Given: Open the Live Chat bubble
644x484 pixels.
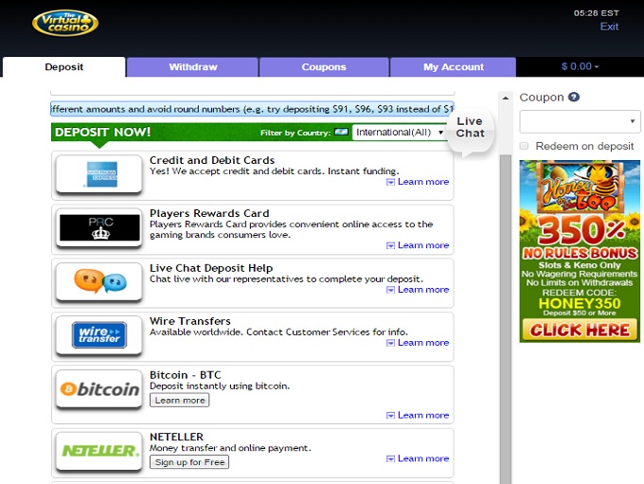Looking at the screenshot, I should click(470, 128).
